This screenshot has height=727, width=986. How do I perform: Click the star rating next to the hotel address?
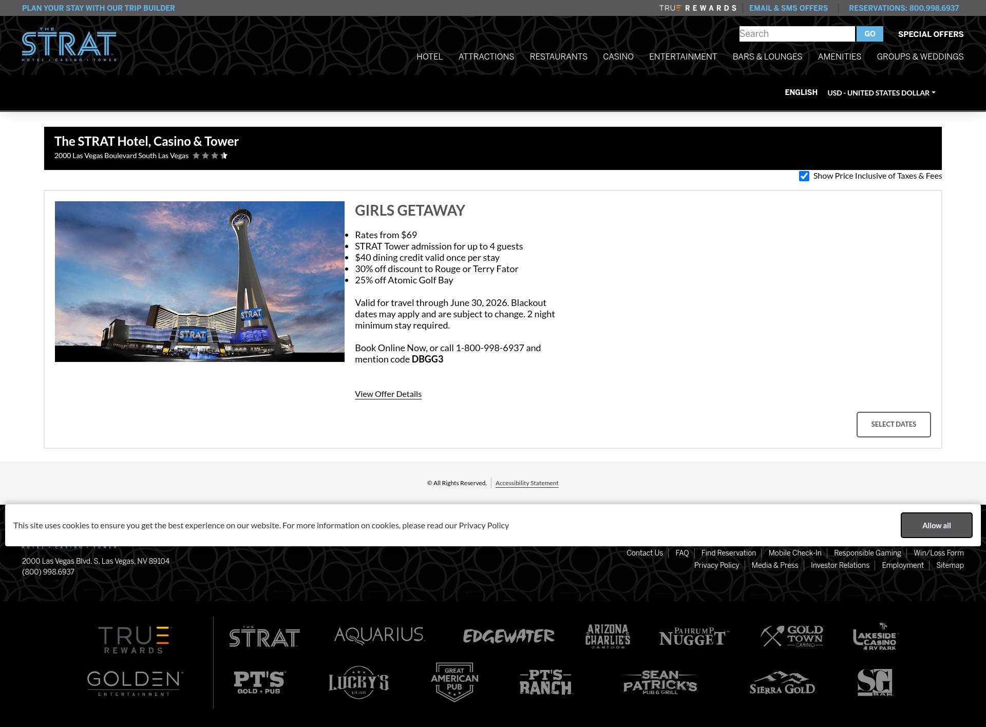pyautogui.click(x=210, y=156)
